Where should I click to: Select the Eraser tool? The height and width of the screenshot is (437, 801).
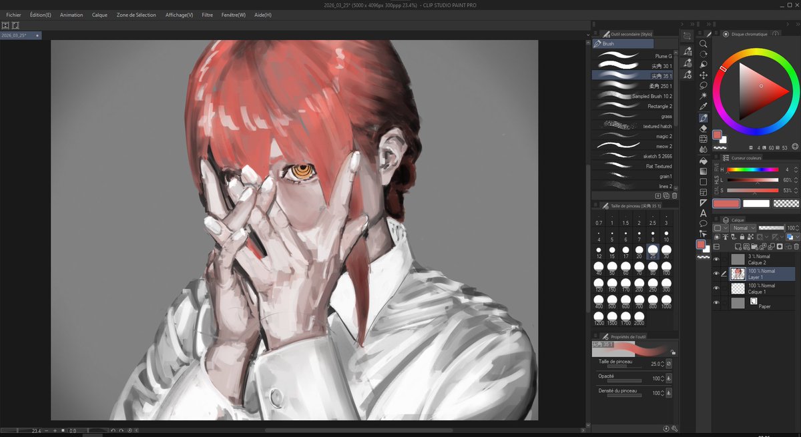pyautogui.click(x=704, y=128)
